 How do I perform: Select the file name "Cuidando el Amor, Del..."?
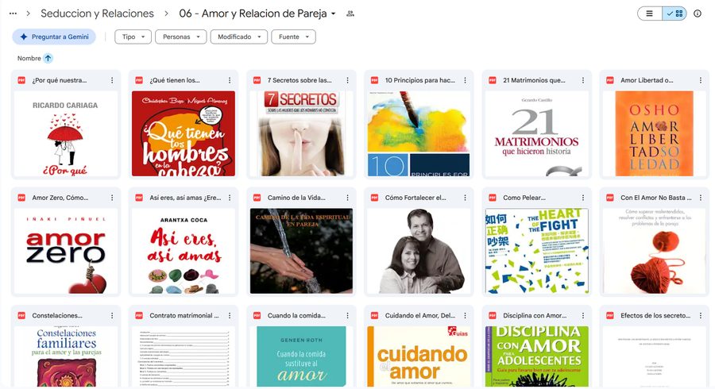coord(420,315)
